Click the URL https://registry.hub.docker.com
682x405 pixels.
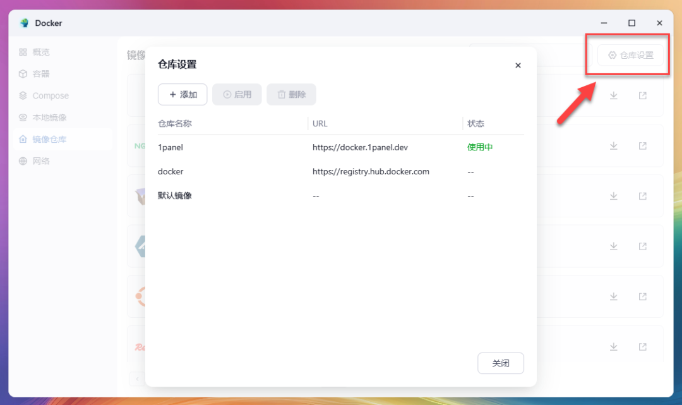pos(371,171)
